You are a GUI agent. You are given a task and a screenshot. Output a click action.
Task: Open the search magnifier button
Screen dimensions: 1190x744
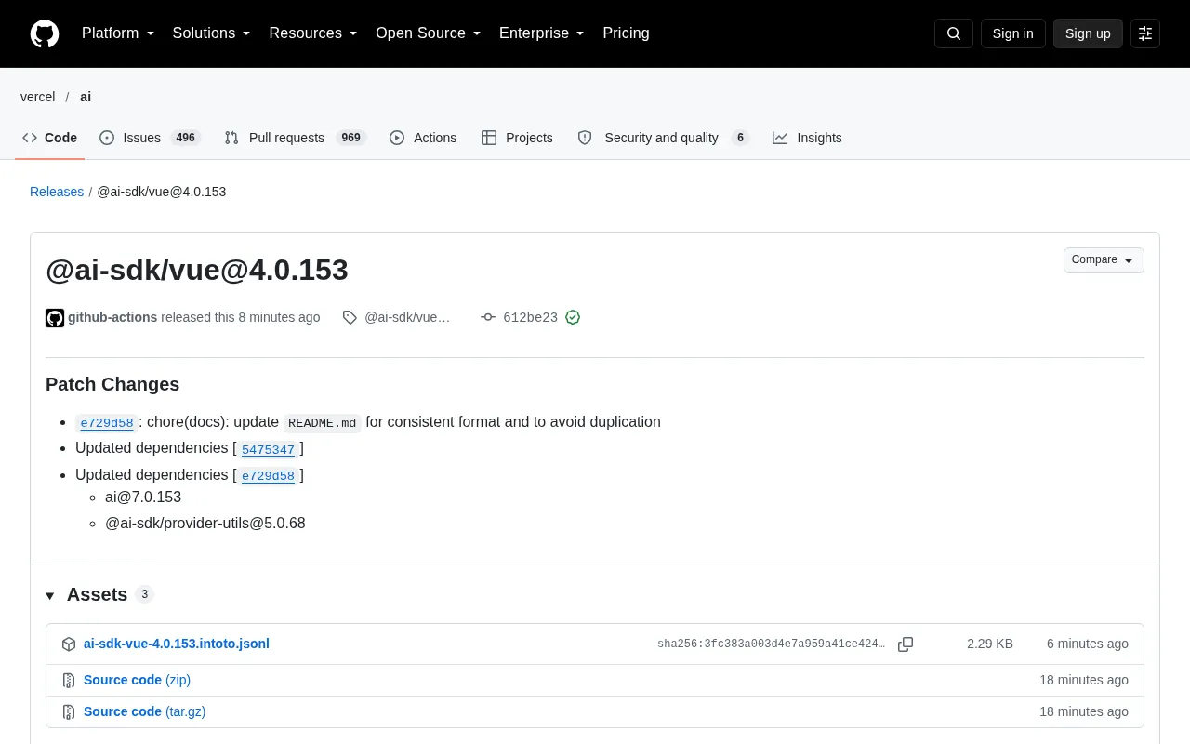pos(954,33)
